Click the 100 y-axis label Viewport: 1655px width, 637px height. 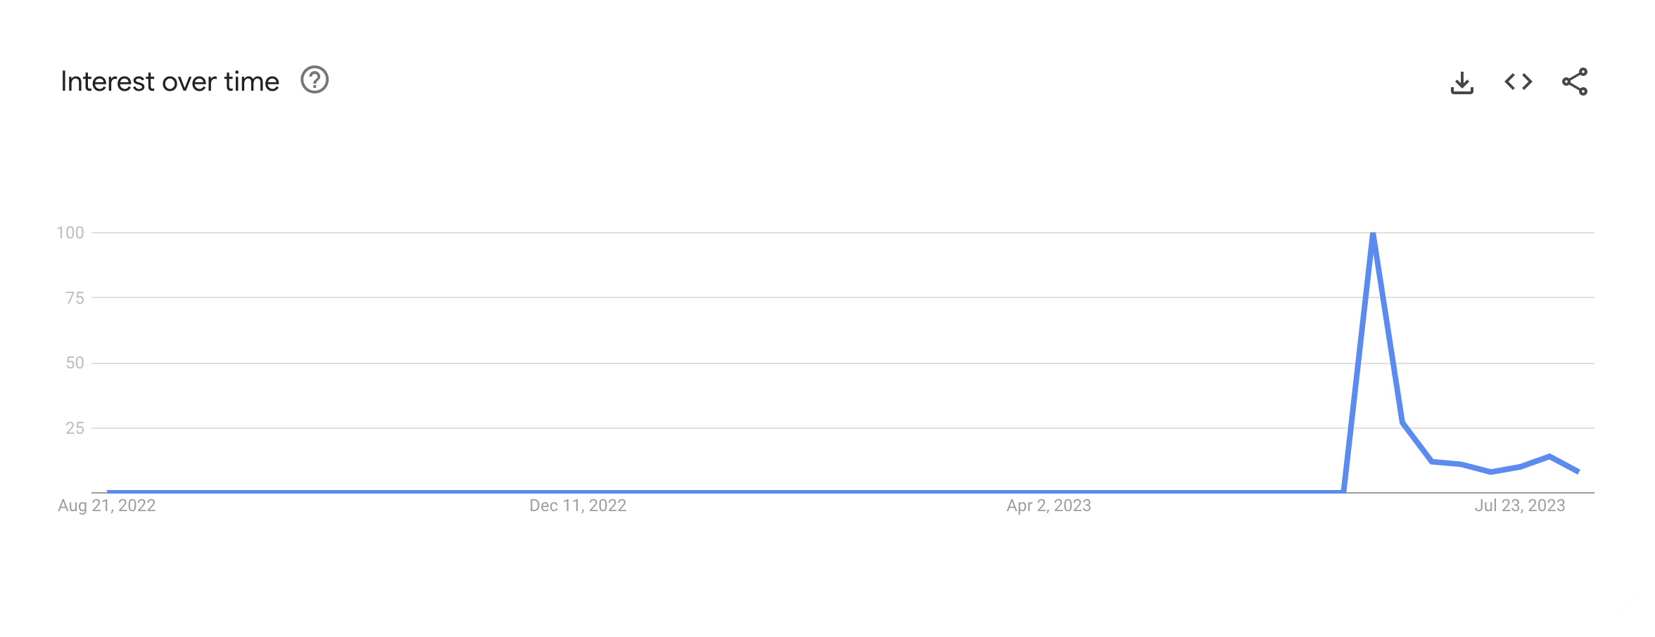[70, 233]
